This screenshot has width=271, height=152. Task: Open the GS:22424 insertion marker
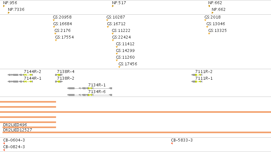point(113,40)
